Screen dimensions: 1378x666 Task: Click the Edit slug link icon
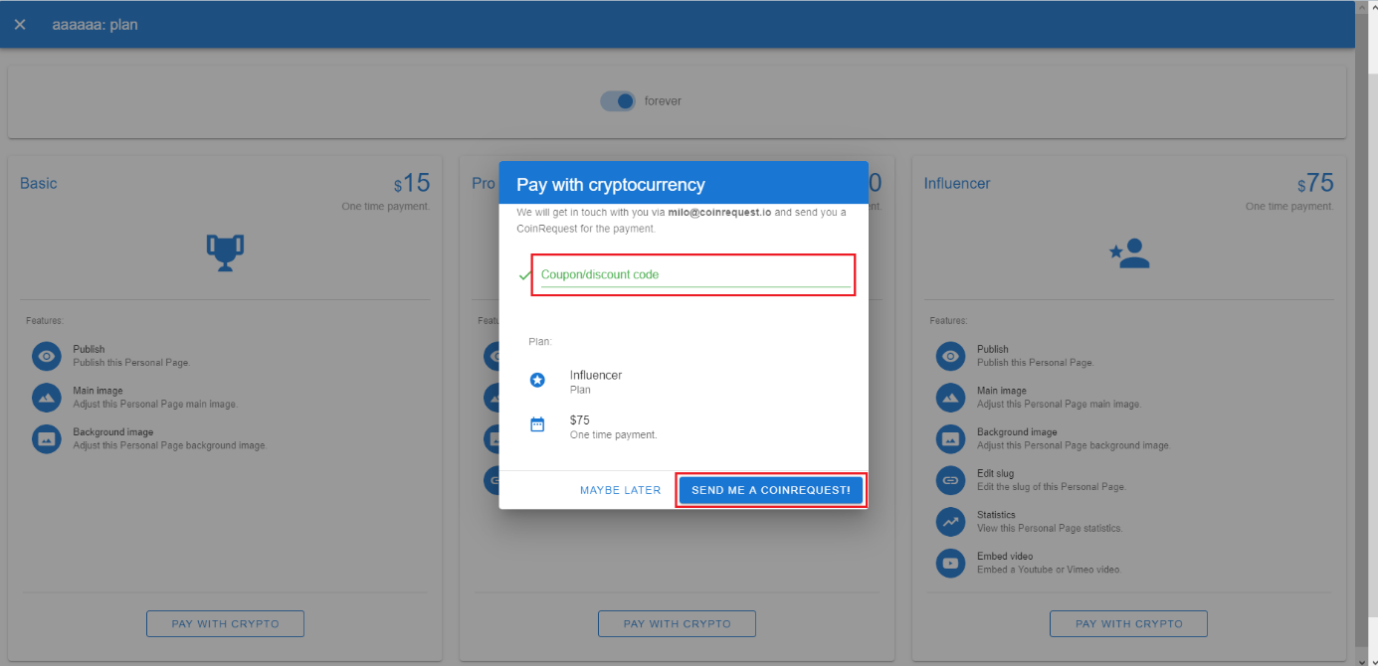click(x=950, y=480)
